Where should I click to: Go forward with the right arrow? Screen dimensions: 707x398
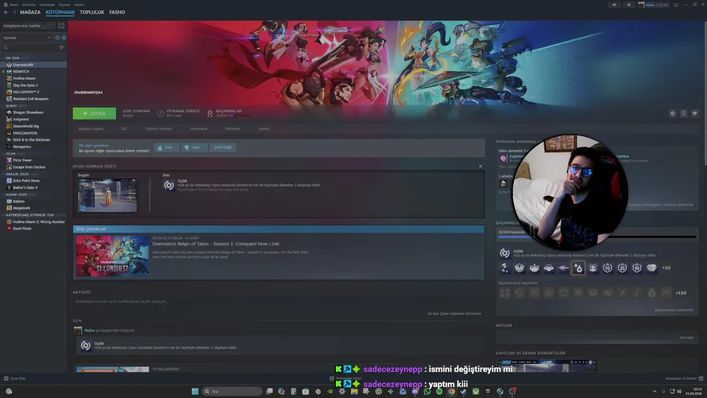(x=13, y=12)
